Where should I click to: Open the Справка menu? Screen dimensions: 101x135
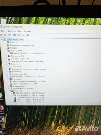click(x=27, y=31)
